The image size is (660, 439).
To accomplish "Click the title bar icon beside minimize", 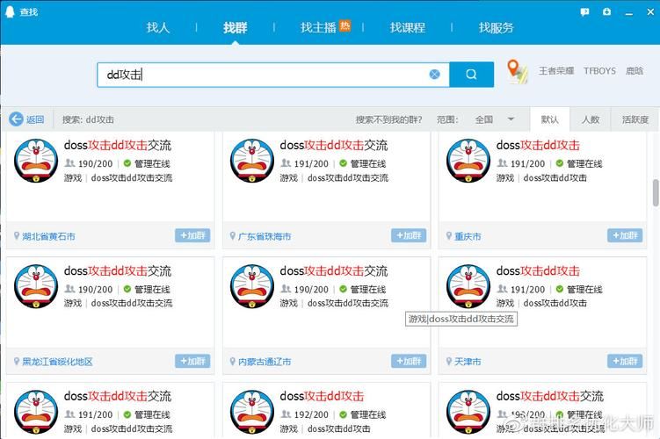I will click(x=606, y=11).
